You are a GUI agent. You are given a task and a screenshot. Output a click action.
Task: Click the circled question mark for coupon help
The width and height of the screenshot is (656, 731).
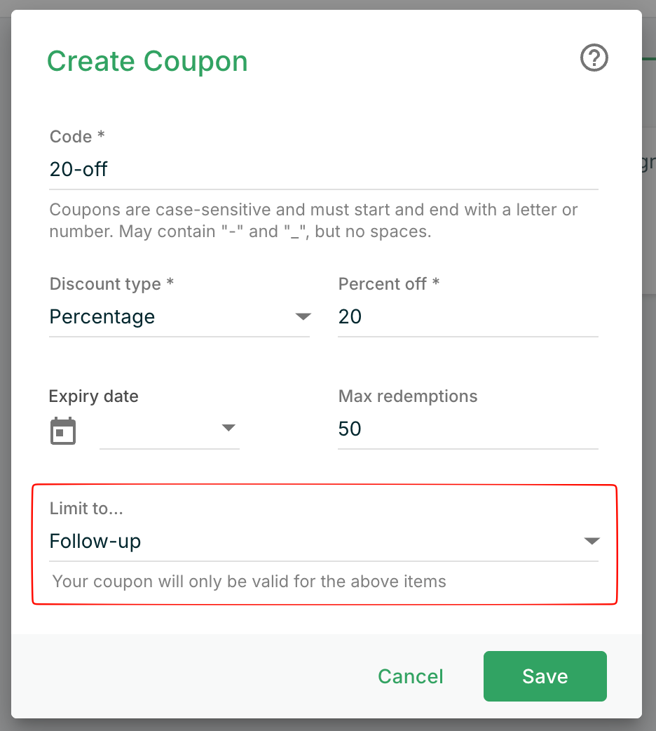coord(594,58)
